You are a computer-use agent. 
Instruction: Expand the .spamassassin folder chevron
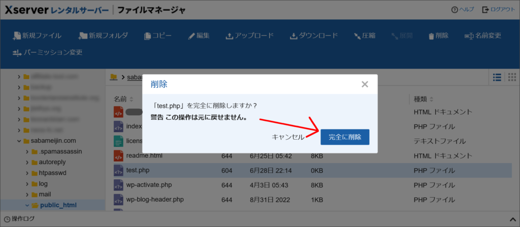pyautogui.click(x=27, y=152)
